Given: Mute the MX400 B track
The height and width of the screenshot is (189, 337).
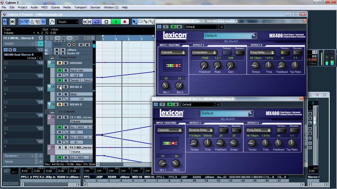Looking at the screenshot, I should tap(60, 104).
